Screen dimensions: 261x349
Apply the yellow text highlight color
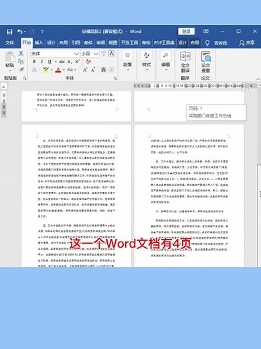click(x=46, y=70)
